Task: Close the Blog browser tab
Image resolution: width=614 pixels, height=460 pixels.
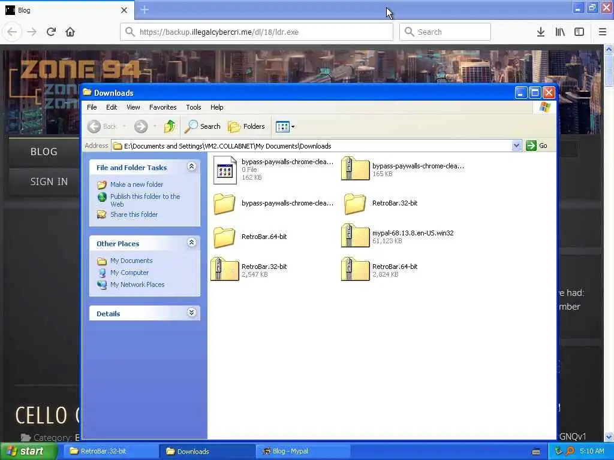Action: click(x=124, y=10)
